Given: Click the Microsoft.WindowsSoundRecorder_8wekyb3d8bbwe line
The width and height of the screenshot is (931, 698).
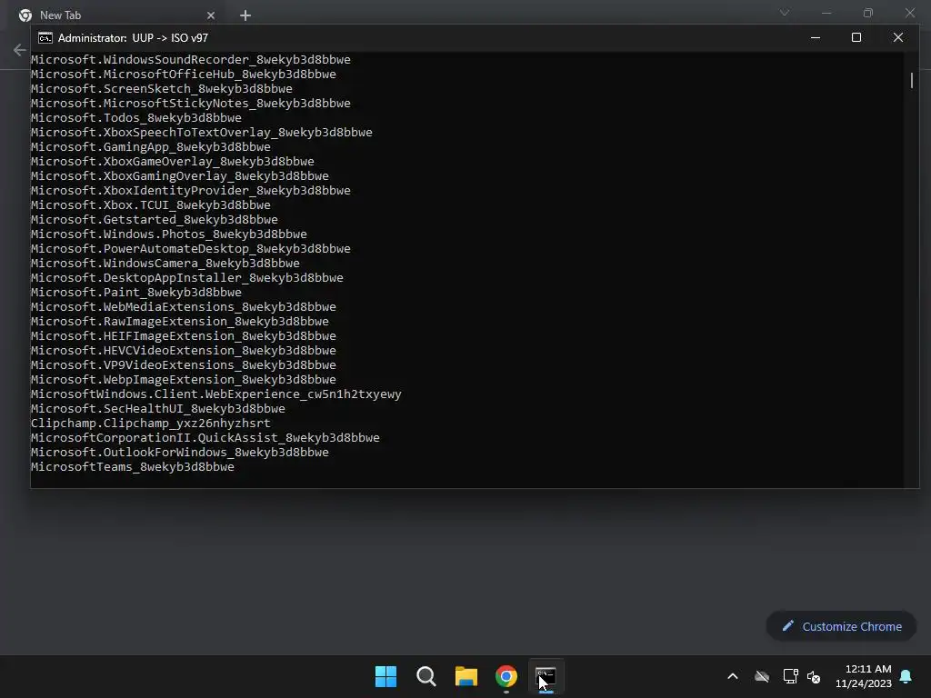Looking at the screenshot, I should 191,59.
